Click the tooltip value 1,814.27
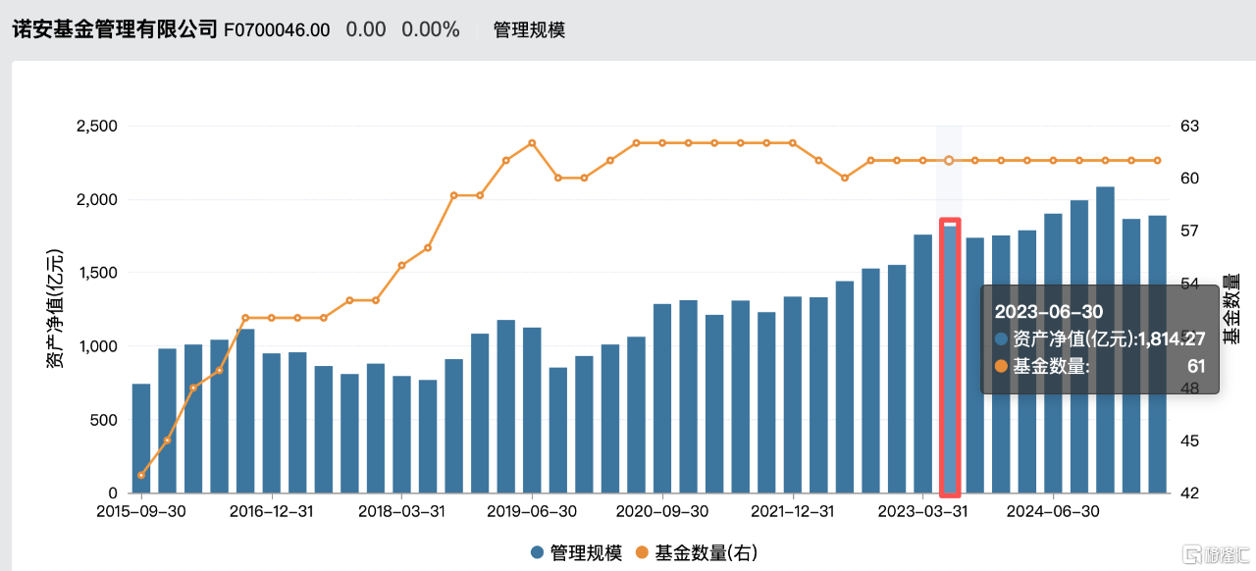 coord(1172,339)
